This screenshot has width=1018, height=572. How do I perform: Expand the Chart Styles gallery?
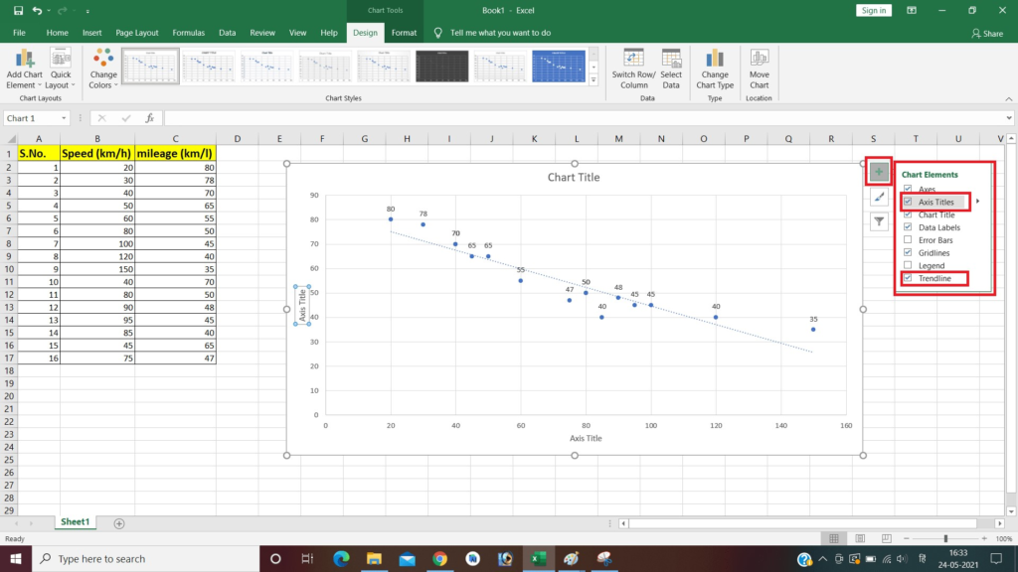pyautogui.click(x=594, y=80)
